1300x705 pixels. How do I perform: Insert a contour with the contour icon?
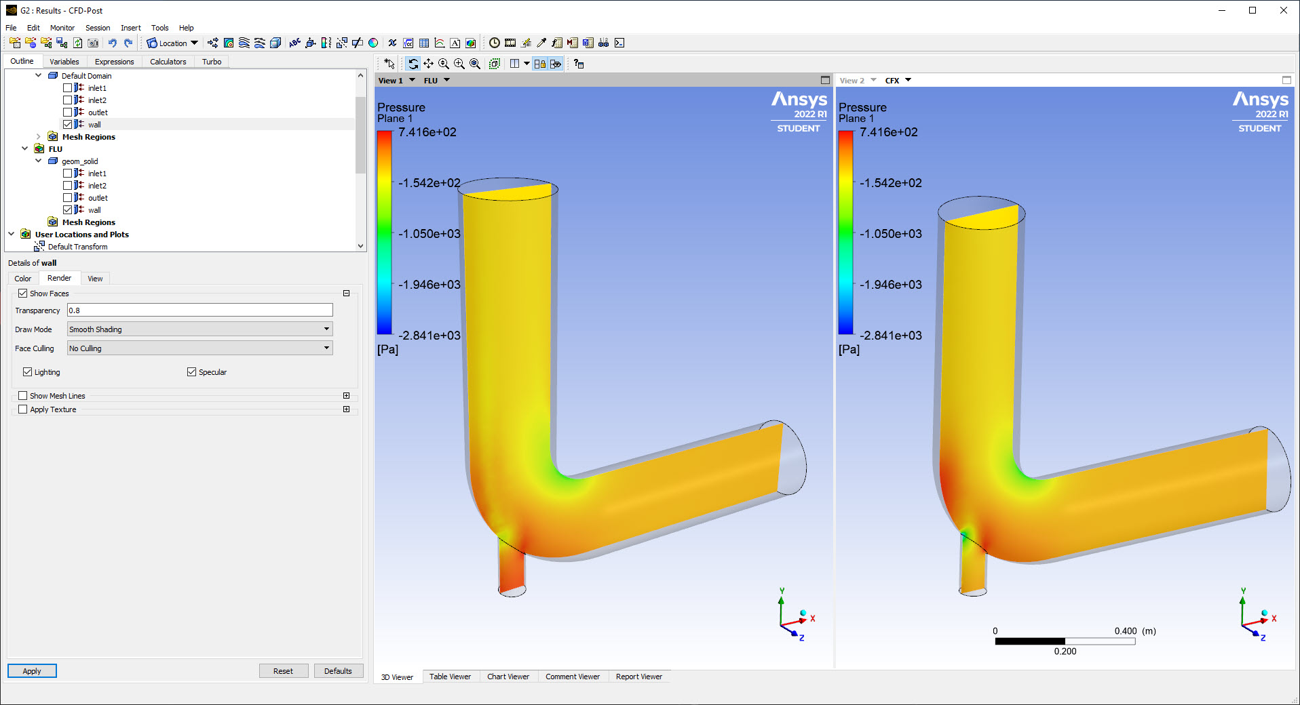pyautogui.click(x=228, y=43)
